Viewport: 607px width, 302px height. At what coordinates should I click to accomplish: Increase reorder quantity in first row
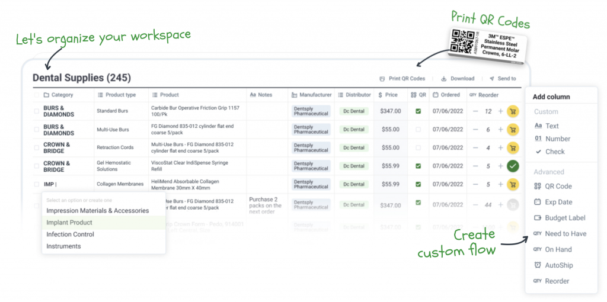coord(500,111)
